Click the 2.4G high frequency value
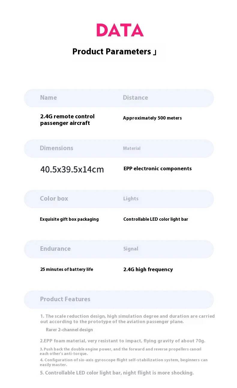The height and width of the screenshot is (388, 237). point(148,269)
